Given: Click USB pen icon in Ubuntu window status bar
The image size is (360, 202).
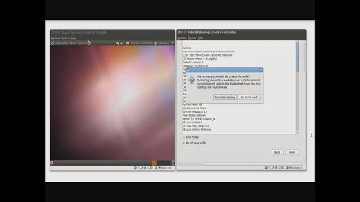Looking at the screenshot, I should point(142,168).
